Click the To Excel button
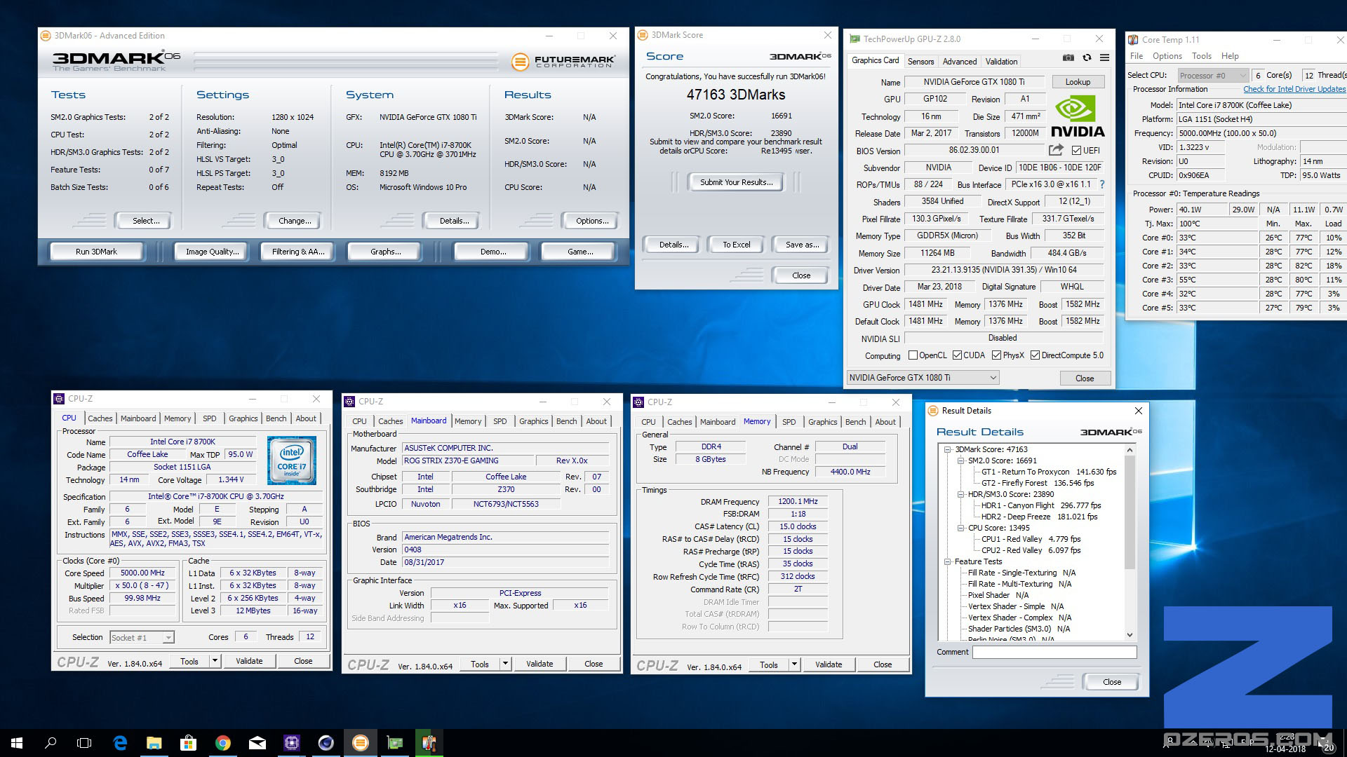The height and width of the screenshot is (757, 1347). point(737,245)
